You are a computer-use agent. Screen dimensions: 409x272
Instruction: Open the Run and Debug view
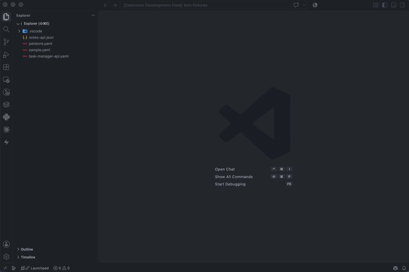click(6, 55)
